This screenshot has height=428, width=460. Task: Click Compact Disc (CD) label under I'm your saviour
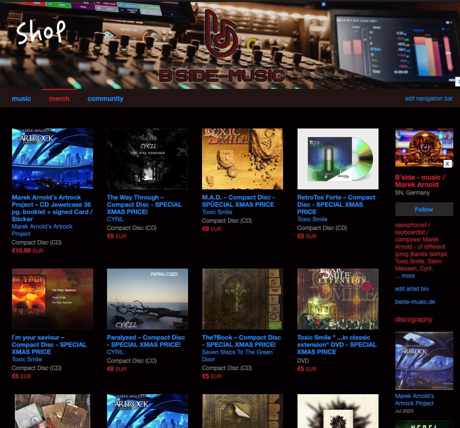37,368
